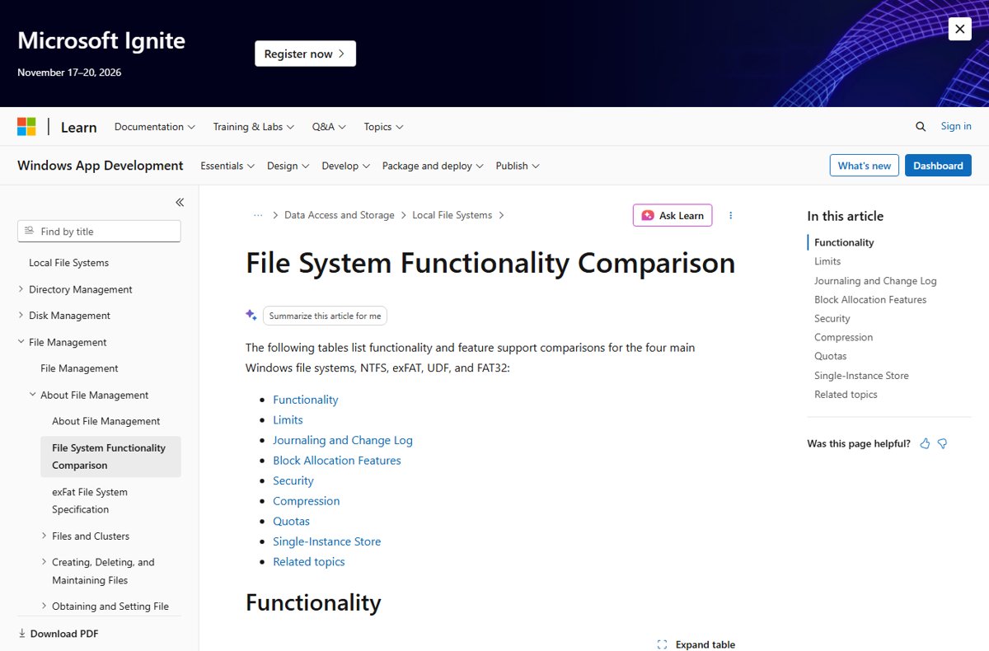Select Block Allocation Features in right nav

coord(870,300)
